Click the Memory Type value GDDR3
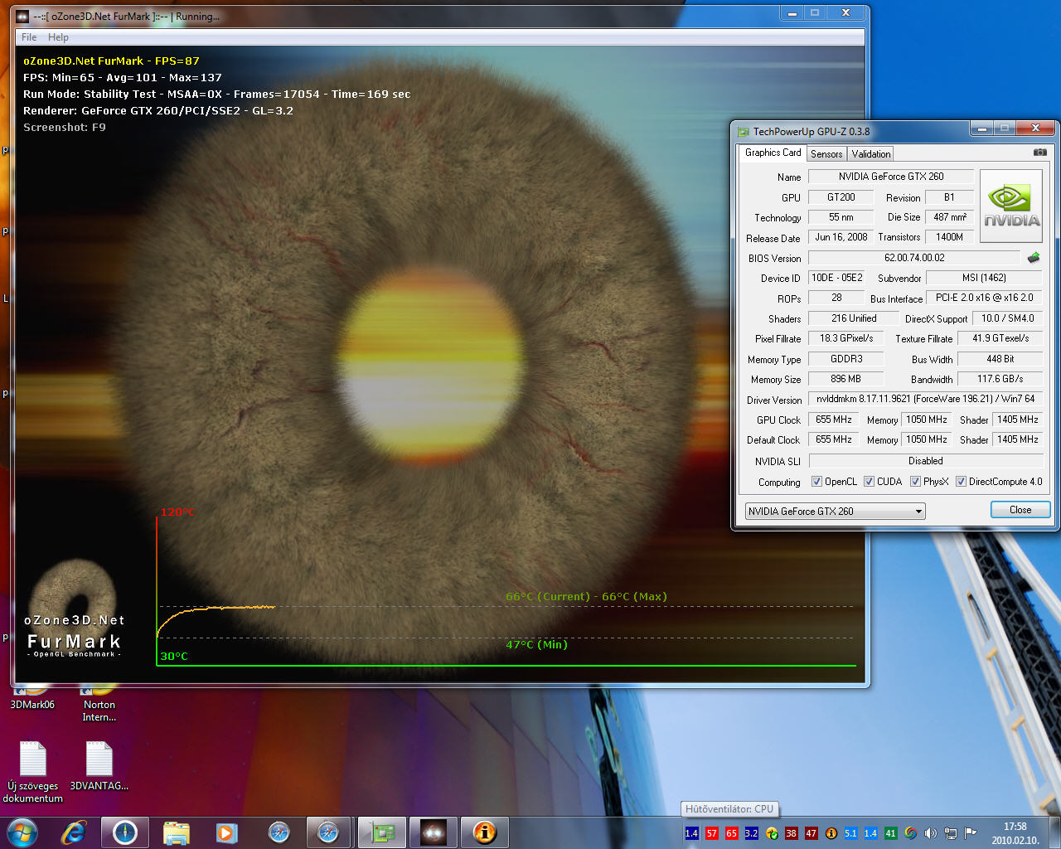Image resolution: width=1061 pixels, height=849 pixels. click(x=846, y=359)
